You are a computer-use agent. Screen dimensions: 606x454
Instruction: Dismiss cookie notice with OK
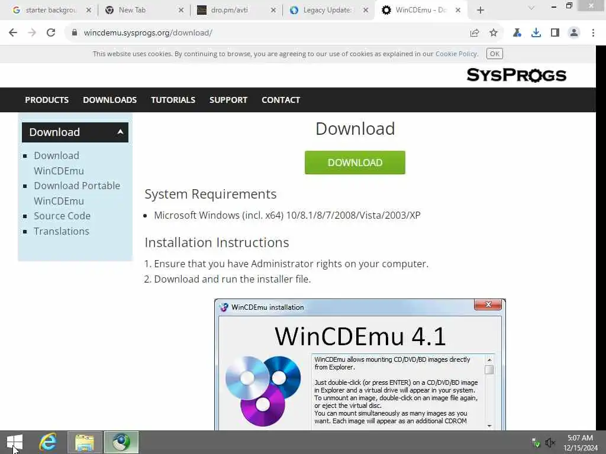pyautogui.click(x=495, y=54)
